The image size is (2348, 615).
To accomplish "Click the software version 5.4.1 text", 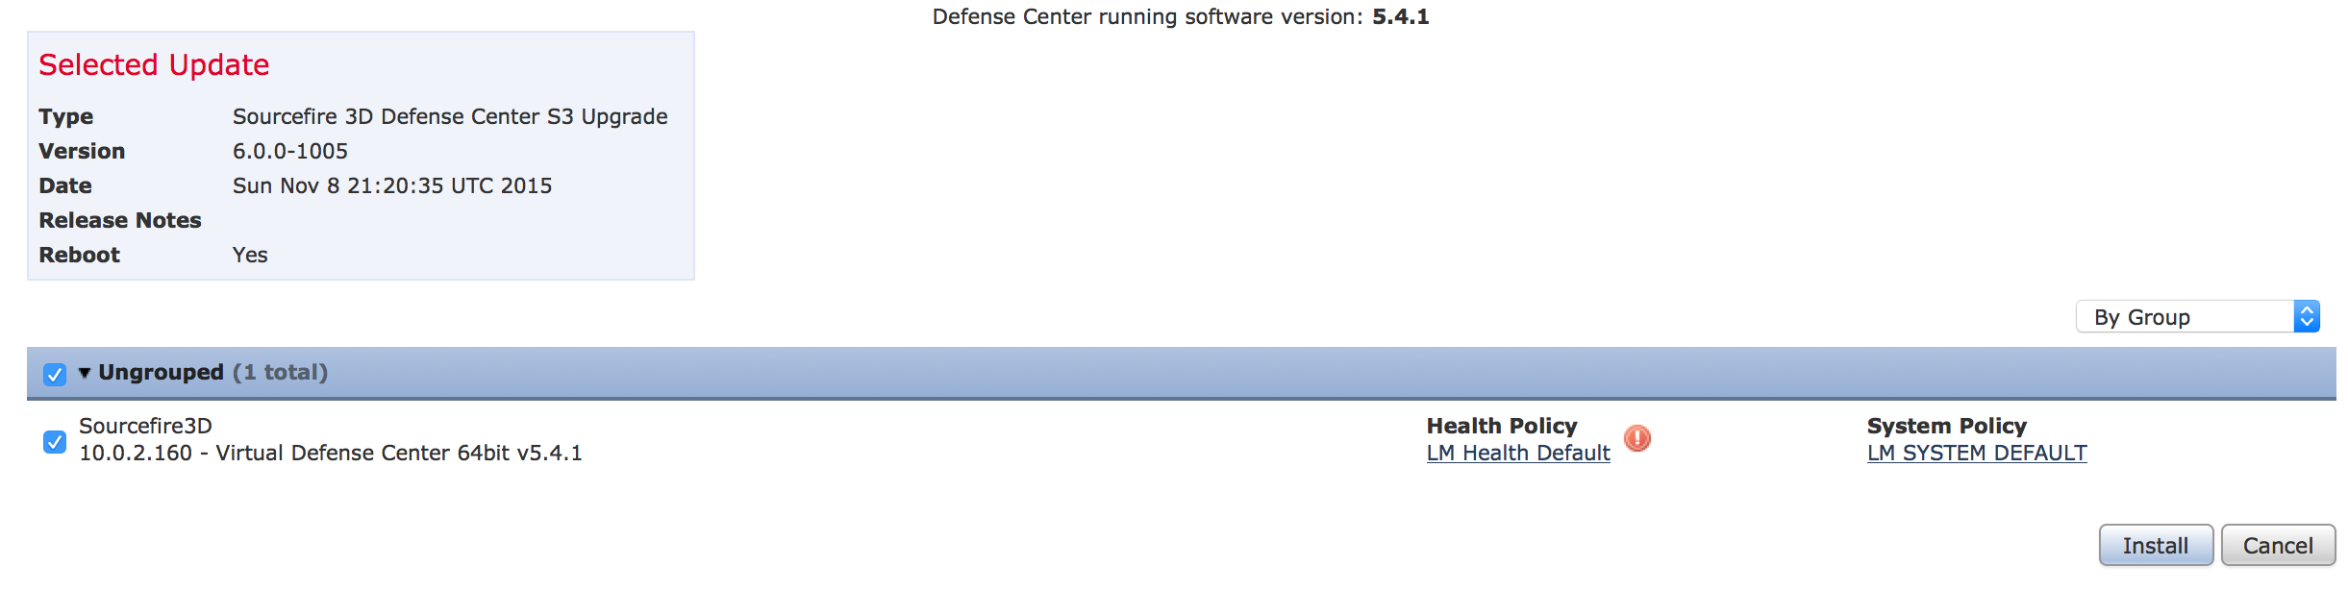I will [x=1400, y=16].
